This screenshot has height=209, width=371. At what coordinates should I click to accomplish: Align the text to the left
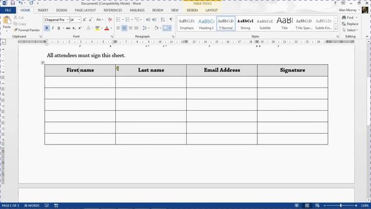pos(118,28)
